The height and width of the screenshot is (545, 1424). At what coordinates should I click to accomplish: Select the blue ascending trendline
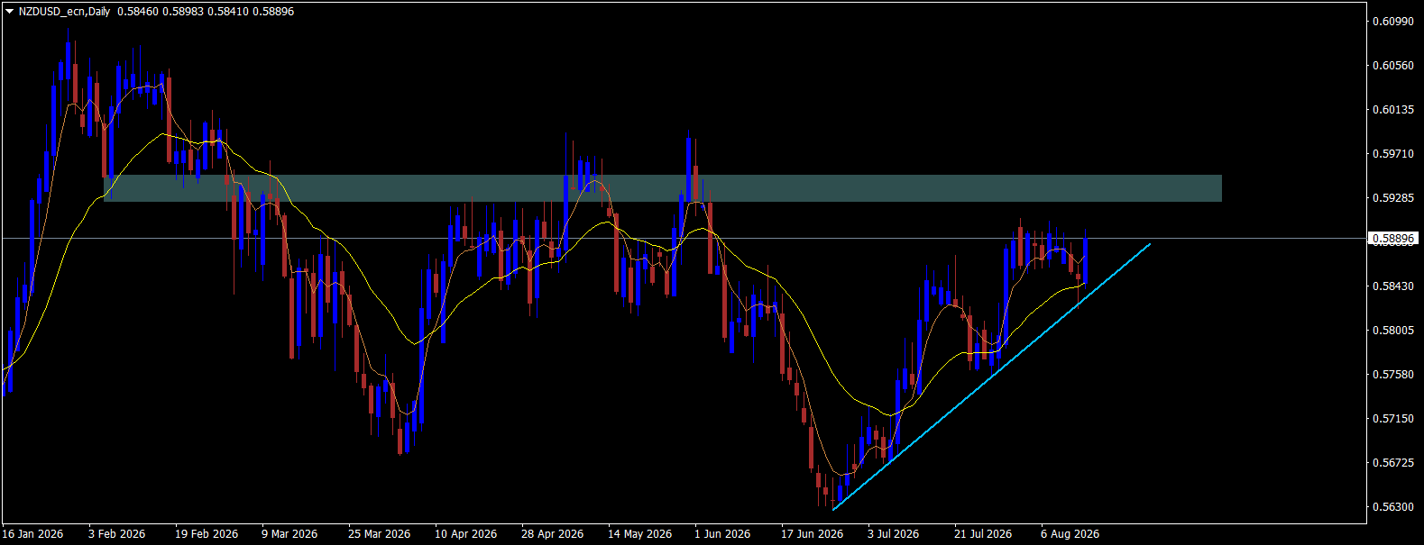[992, 377]
